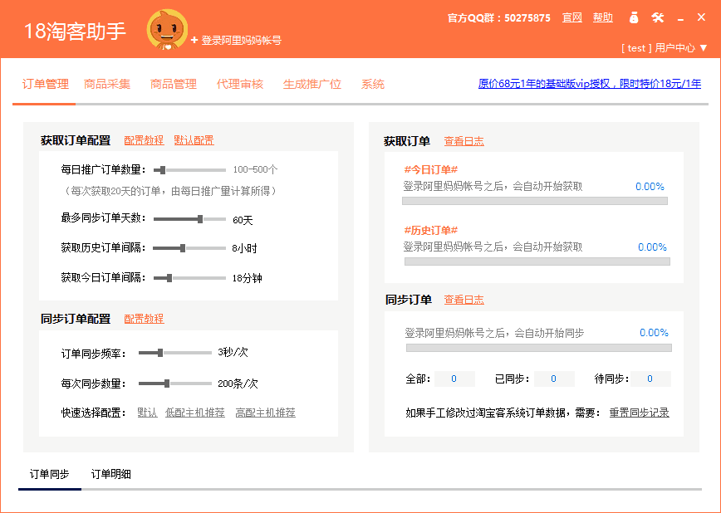Minimize the 18淘客助手 window
Image resolution: width=721 pixels, height=513 pixels.
(681, 18)
